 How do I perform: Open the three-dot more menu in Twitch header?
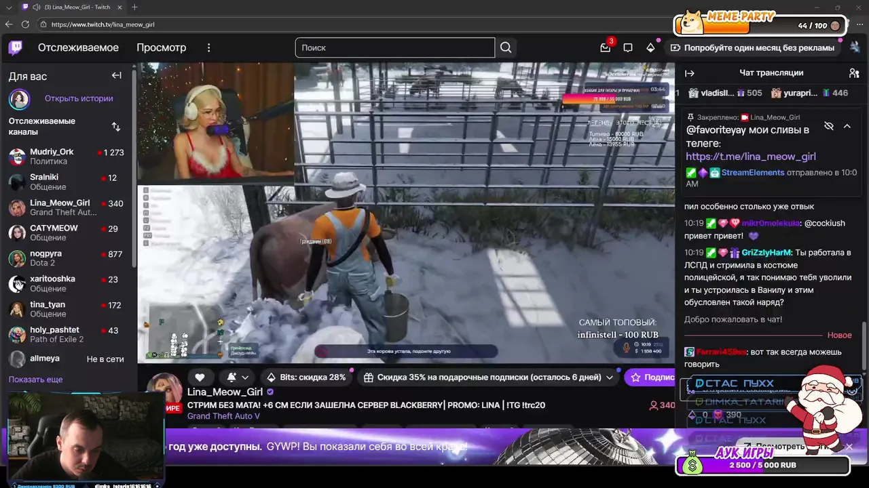tap(208, 47)
